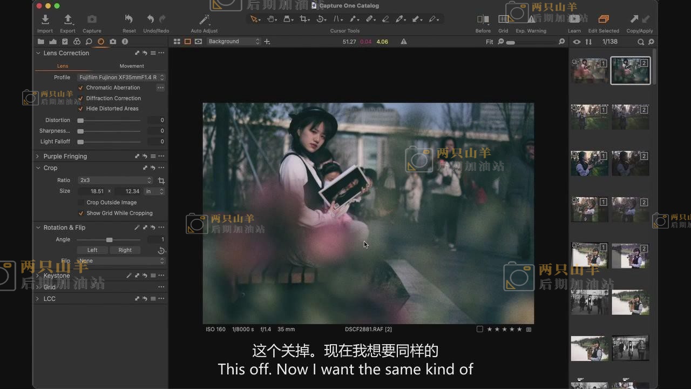Click the Reset adjustments icon
Screen dimensions: 691x389
pos(129,19)
